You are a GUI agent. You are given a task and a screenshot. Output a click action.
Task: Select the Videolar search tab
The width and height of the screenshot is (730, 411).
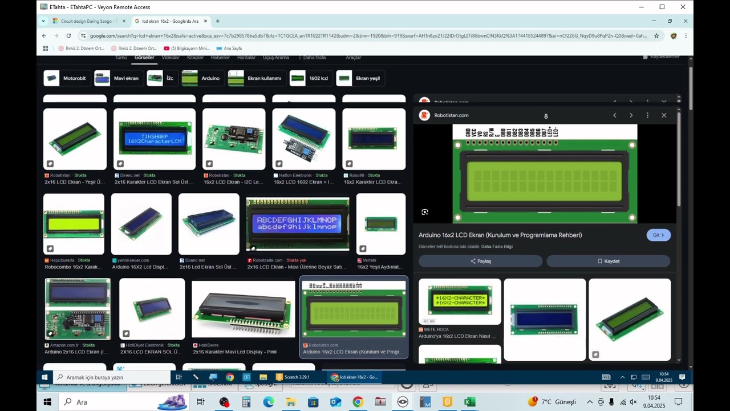click(171, 57)
